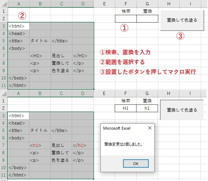The height and width of the screenshot is (181, 208).
Task: Select column D header in upper sheet
Action: [83, 4]
